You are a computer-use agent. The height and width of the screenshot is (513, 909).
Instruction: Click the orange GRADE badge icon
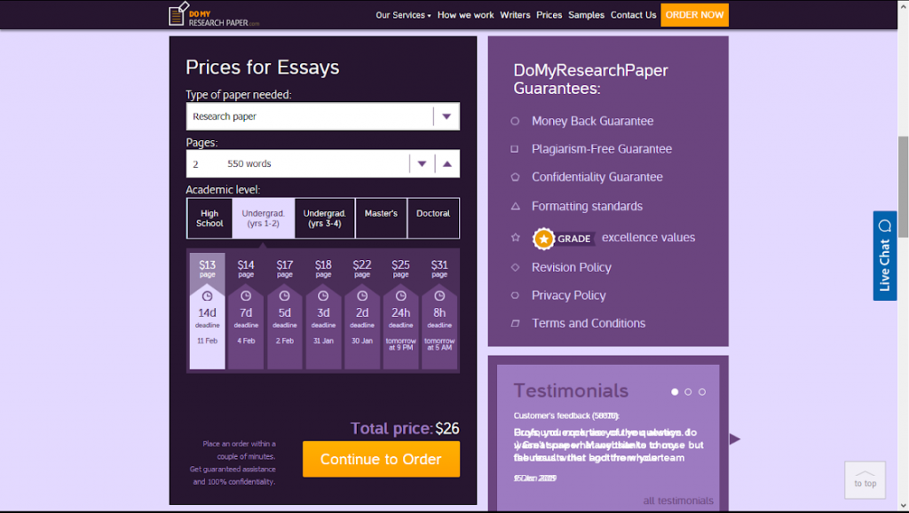(x=544, y=238)
